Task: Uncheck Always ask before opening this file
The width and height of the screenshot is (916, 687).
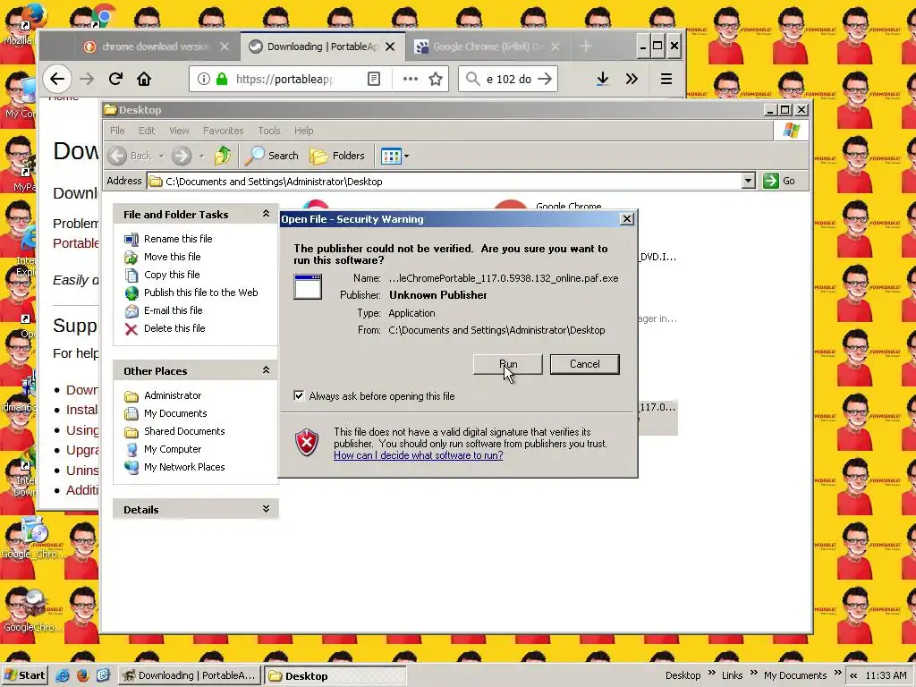Action: tap(299, 396)
